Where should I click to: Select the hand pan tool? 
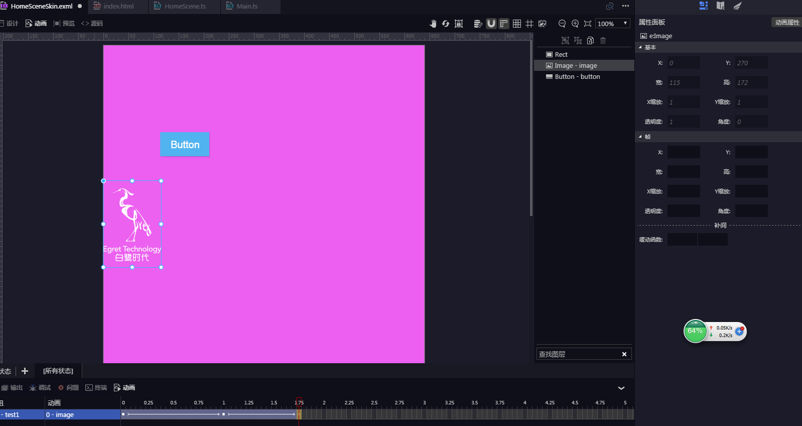click(x=433, y=24)
